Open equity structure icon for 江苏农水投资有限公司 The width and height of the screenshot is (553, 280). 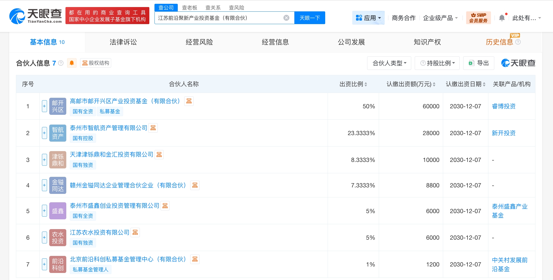(x=135, y=232)
